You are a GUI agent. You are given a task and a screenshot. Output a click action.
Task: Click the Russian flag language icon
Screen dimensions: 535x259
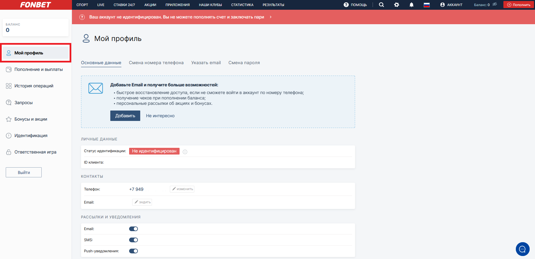coord(427,5)
